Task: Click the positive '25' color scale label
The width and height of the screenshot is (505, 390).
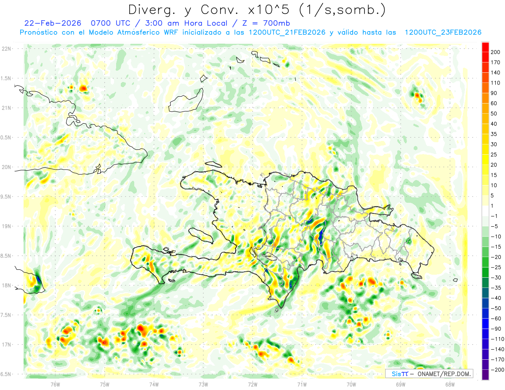Action: [494, 154]
